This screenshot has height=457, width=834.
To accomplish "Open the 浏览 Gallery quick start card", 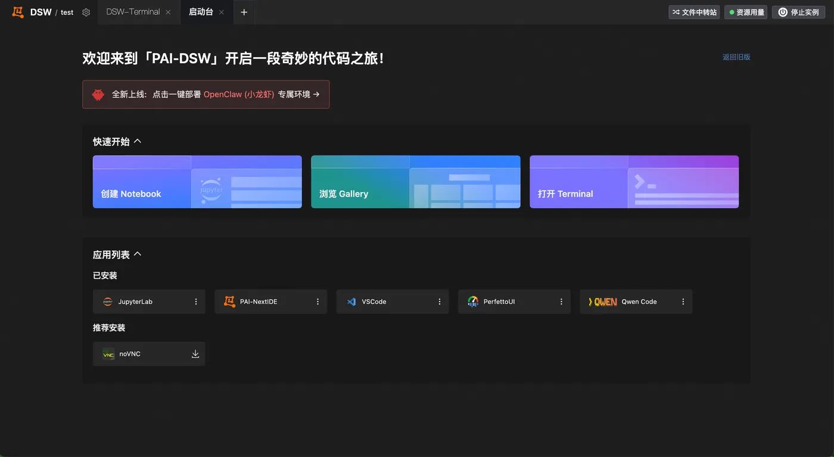I will click(415, 182).
